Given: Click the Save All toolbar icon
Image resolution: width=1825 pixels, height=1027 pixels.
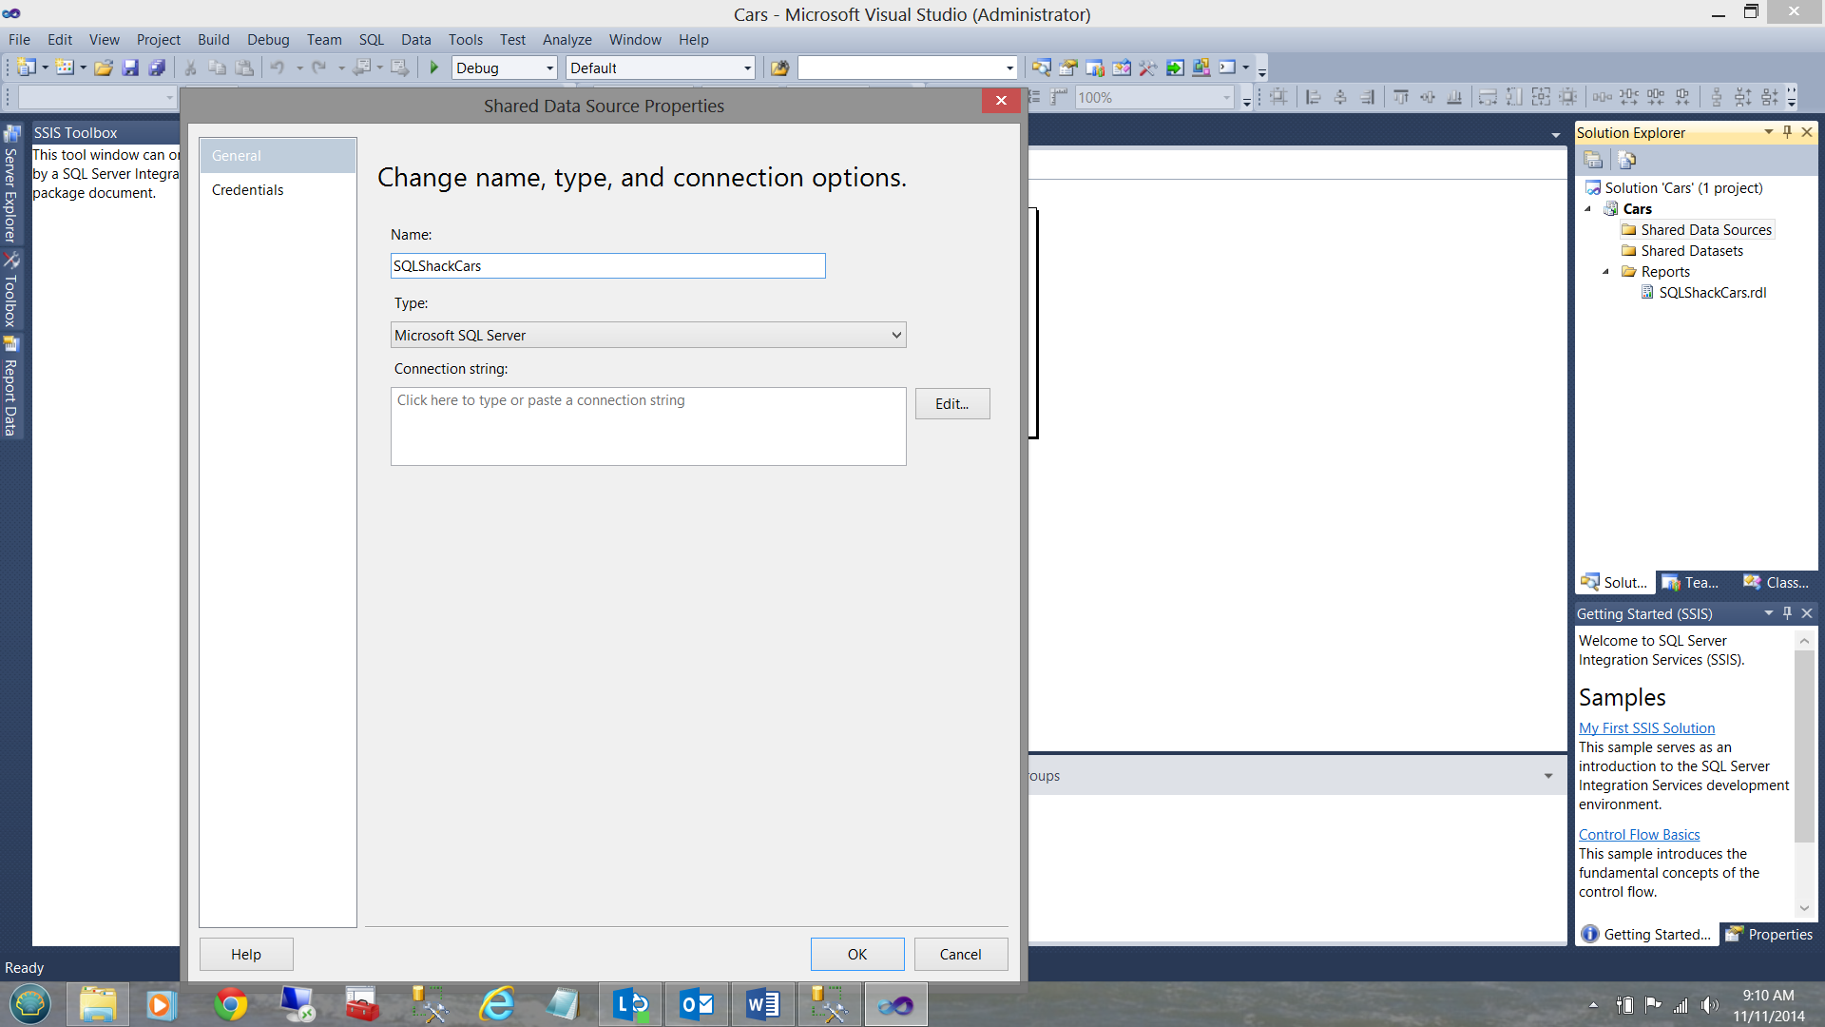Looking at the screenshot, I should pos(157,68).
